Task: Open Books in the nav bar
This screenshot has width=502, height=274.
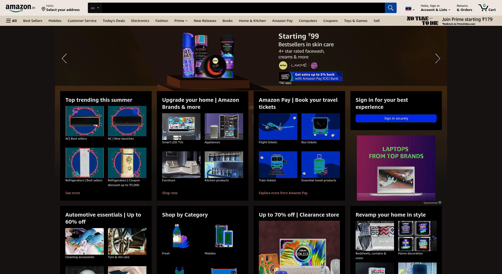Action: [x=227, y=21]
